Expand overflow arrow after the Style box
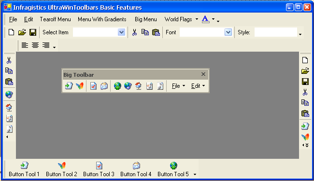 [x=300, y=34]
